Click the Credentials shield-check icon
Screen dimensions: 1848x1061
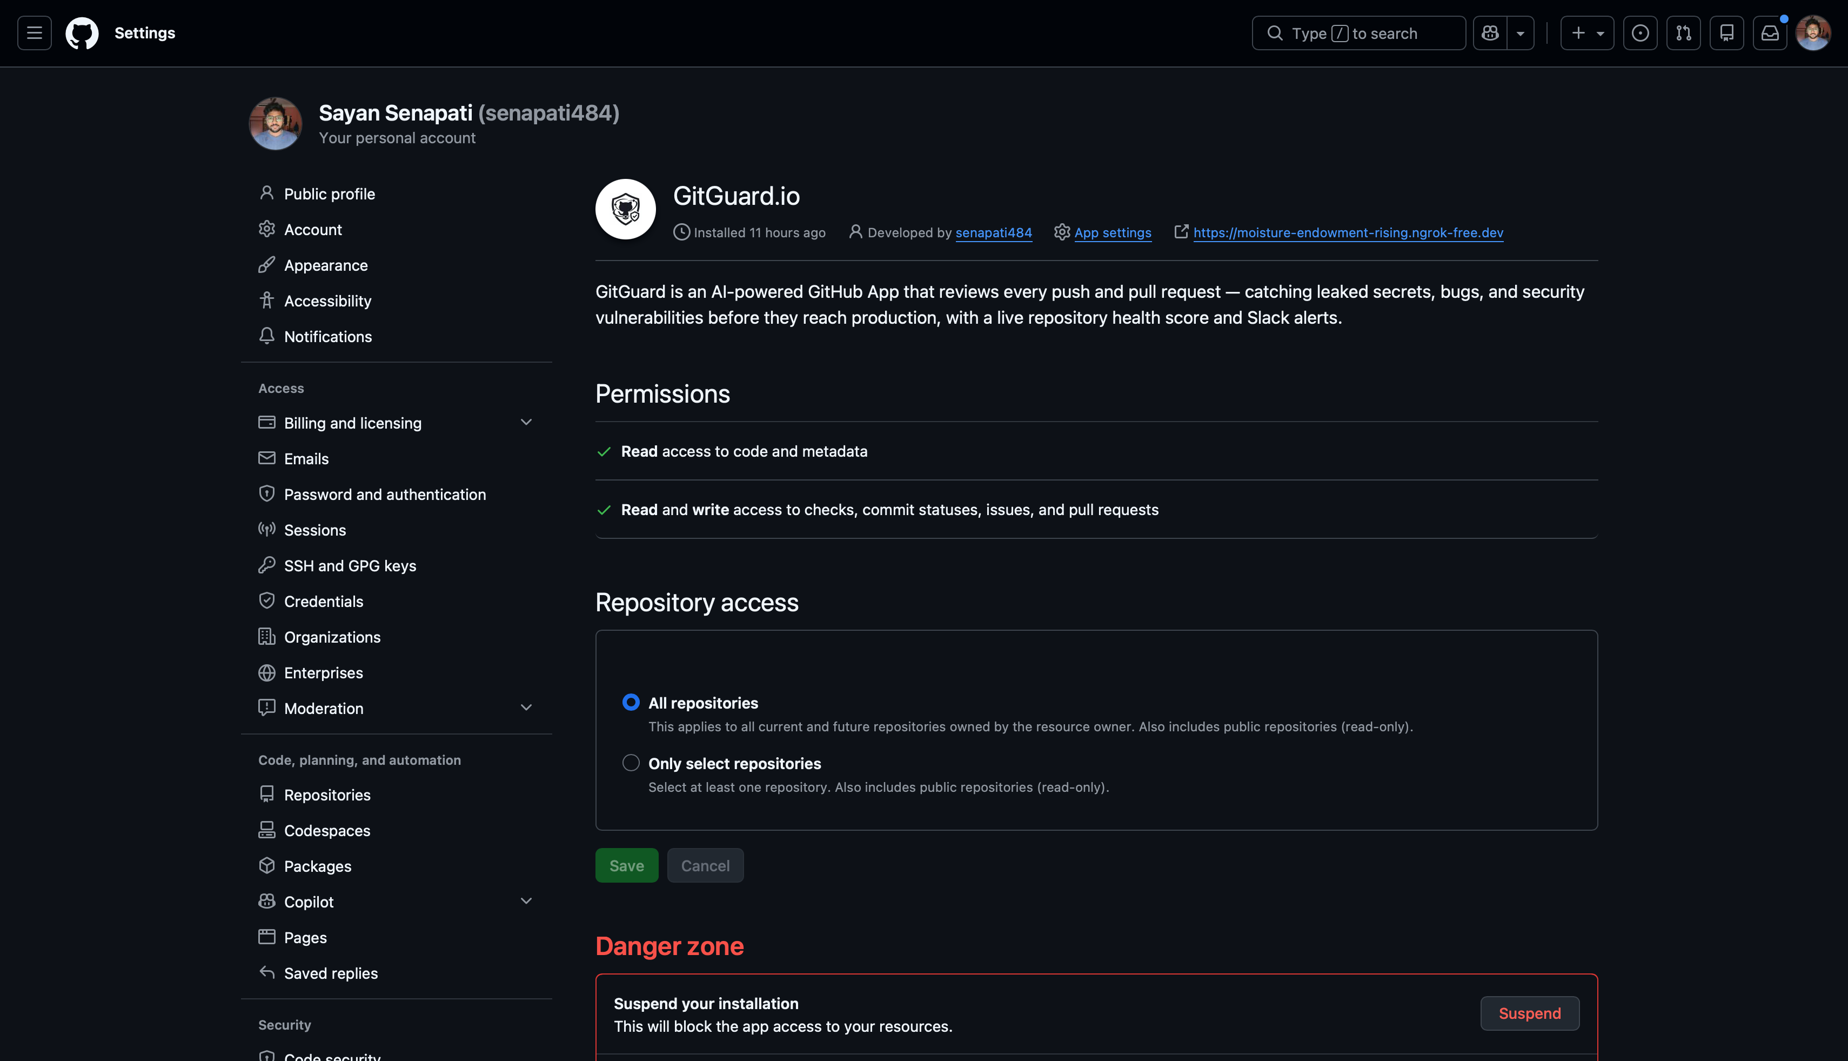(x=266, y=601)
